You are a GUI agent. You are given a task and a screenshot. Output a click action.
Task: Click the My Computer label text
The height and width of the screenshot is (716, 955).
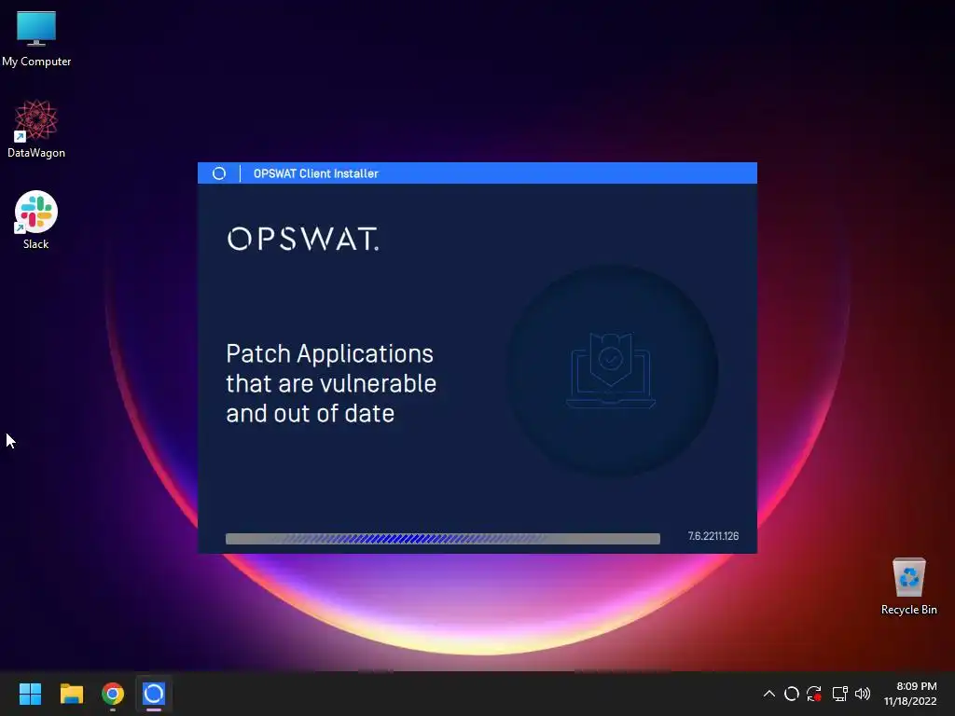[36, 62]
